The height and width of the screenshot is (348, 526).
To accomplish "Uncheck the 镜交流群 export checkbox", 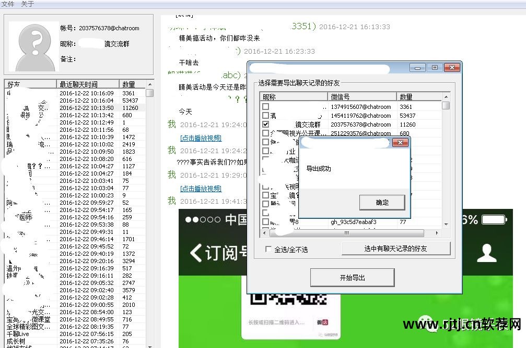I will tap(266, 125).
